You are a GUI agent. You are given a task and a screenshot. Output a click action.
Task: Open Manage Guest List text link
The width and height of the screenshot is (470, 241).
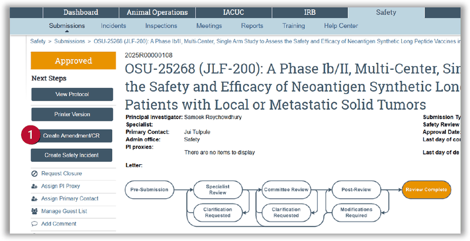pos(64,212)
